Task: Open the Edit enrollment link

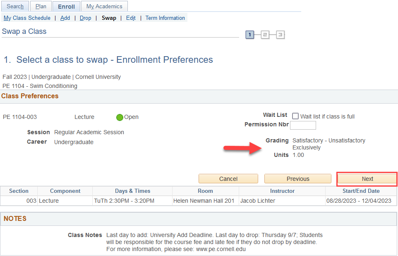Action: pyautogui.click(x=131, y=18)
